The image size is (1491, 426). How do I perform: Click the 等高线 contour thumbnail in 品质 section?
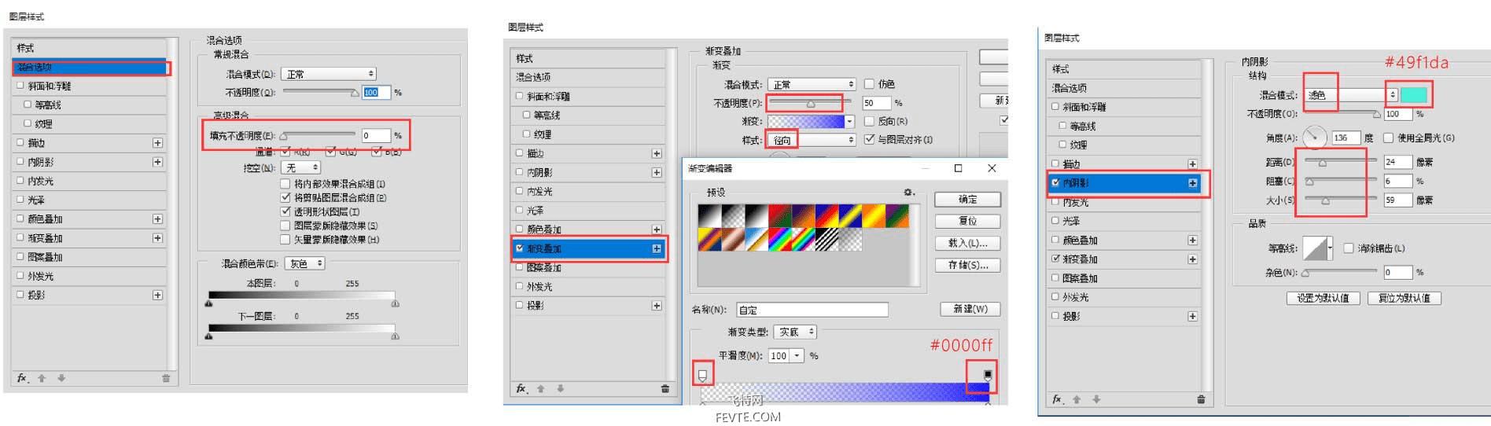pyautogui.click(x=1315, y=248)
